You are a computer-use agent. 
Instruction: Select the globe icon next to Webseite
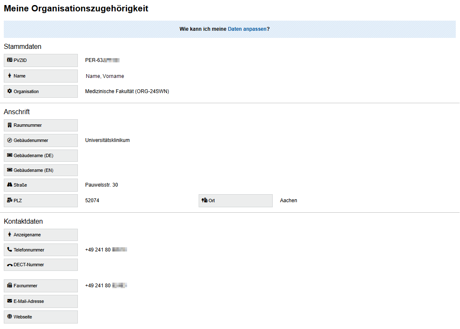(x=9, y=317)
